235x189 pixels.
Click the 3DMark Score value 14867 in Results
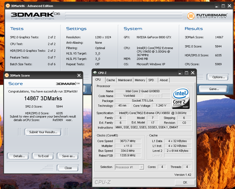(219, 37)
